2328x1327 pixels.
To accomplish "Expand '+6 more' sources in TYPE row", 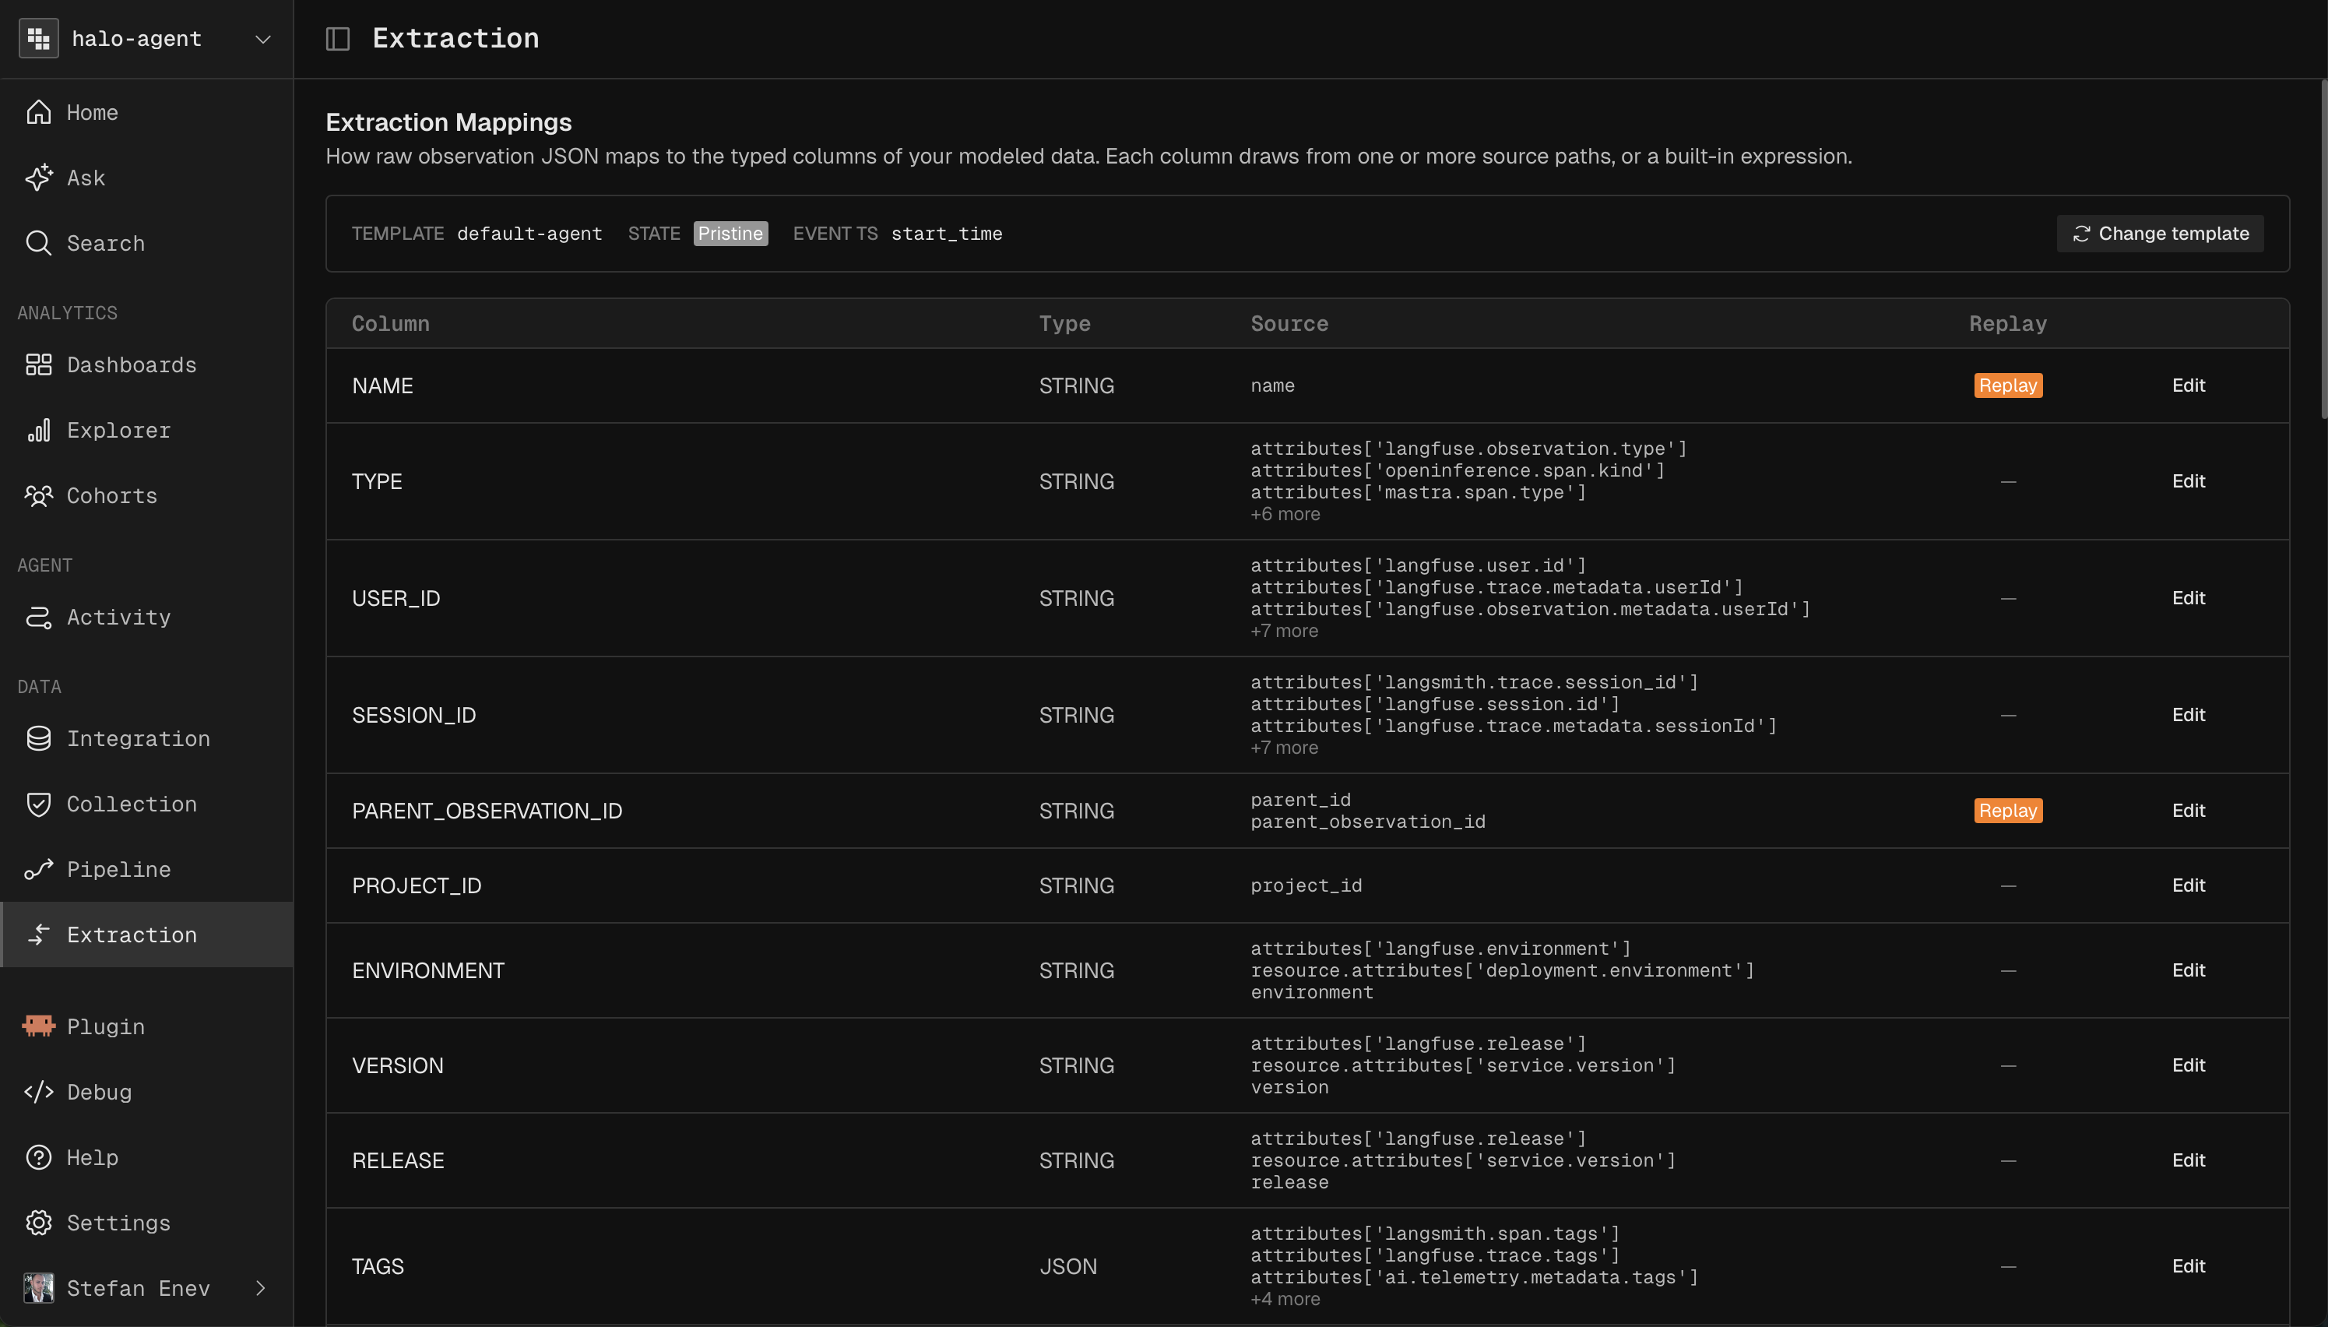I will pyautogui.click(x=1285, y=514).
